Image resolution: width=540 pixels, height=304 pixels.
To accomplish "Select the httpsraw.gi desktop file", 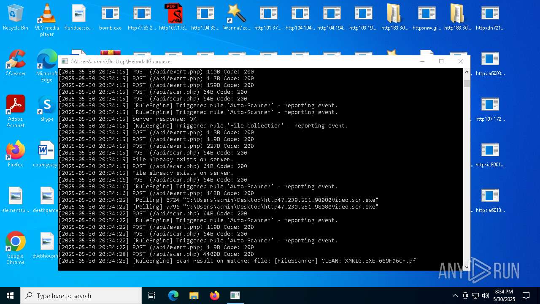I will coord(427,17).
